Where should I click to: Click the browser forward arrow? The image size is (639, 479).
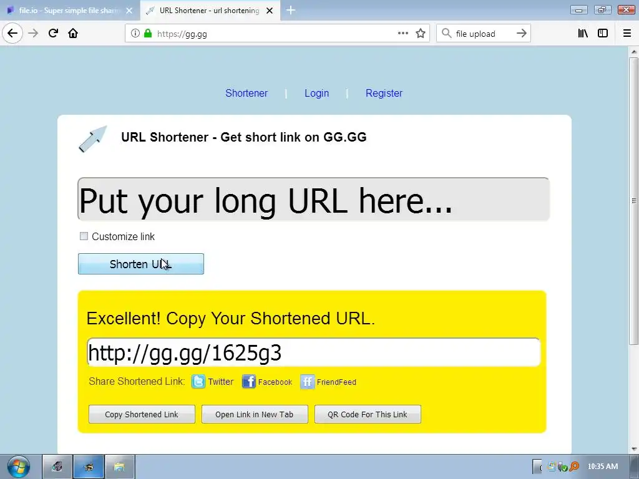[33, 33]
